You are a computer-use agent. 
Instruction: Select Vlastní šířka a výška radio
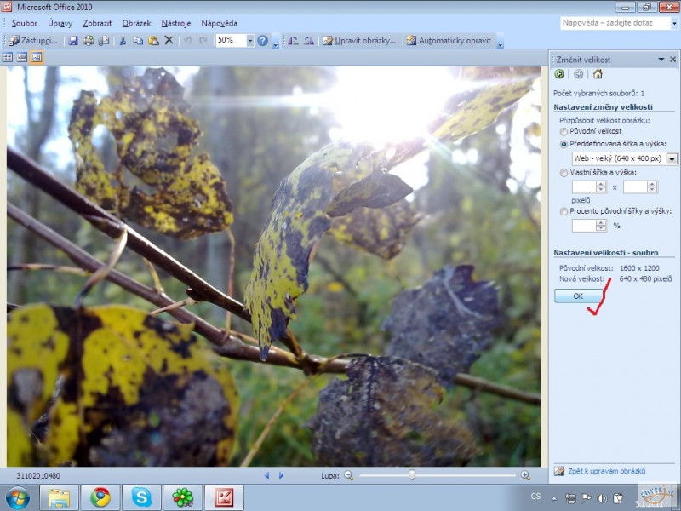(x=564, y=173)
